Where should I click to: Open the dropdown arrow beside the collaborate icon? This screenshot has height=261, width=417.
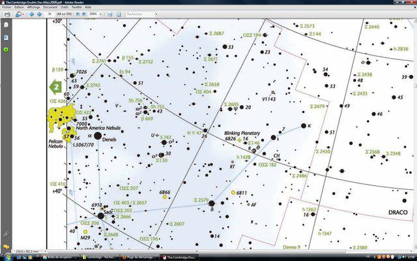point(23,14)
